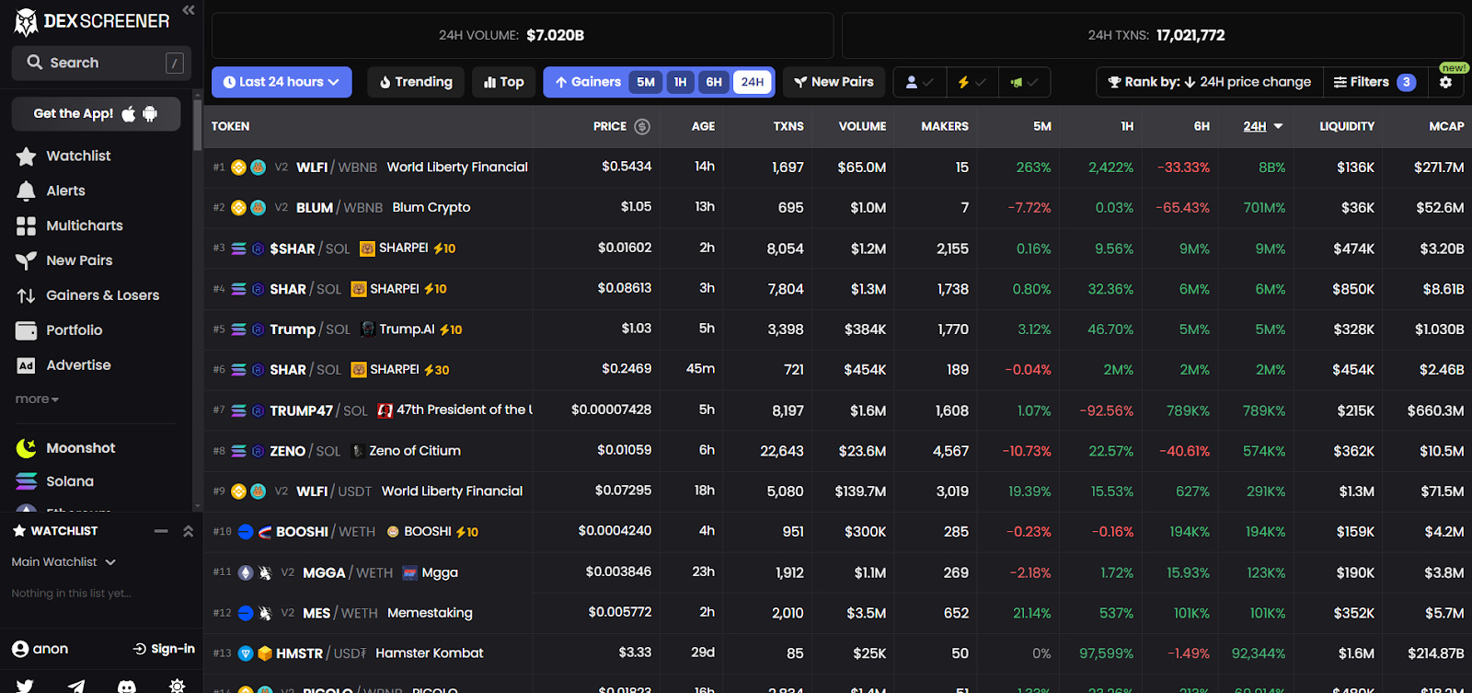Open settings gear marked new

click(x=1445, y=82)
